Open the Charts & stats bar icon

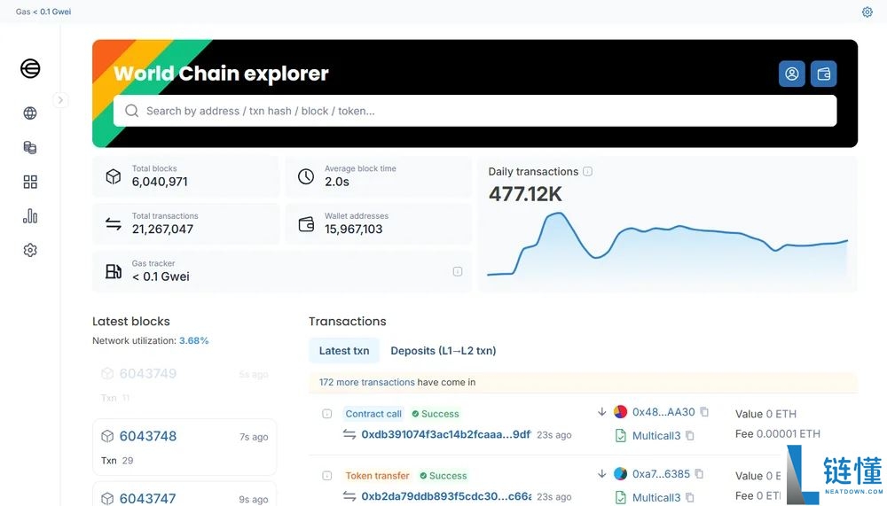click(x=30, y=216)
